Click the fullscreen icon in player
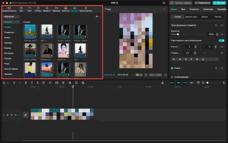Screen dimensions: 228x143 (x=166, y=75)
